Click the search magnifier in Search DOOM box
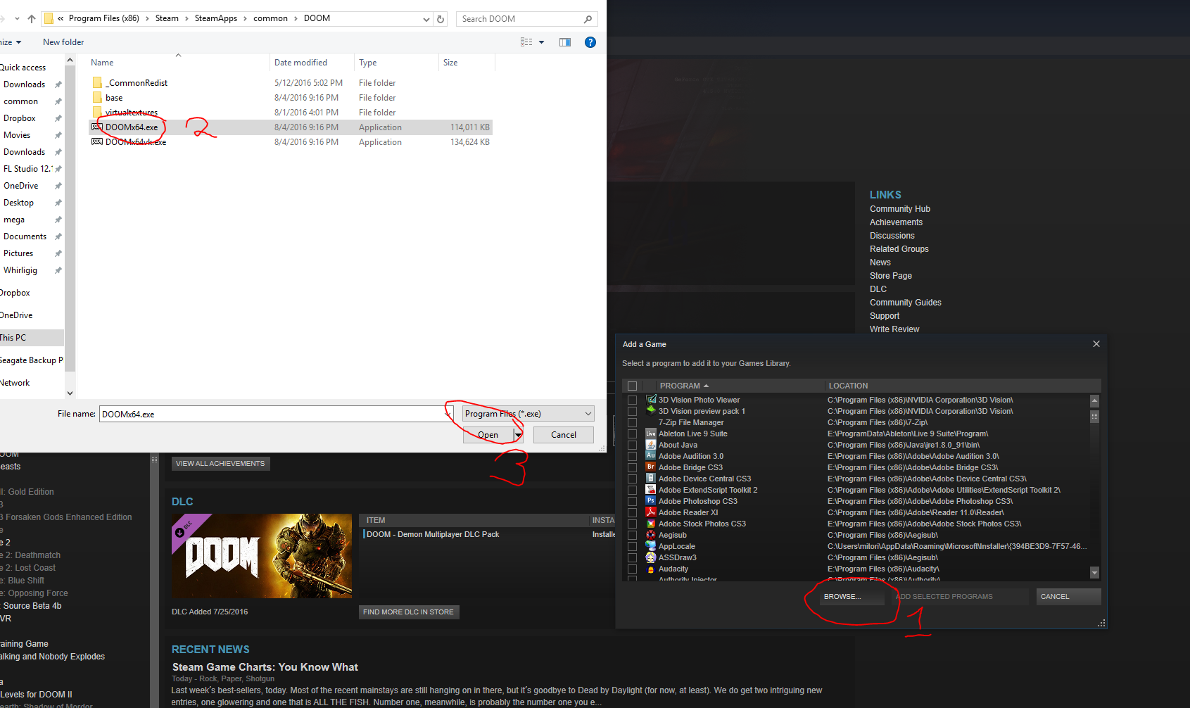 588,19
